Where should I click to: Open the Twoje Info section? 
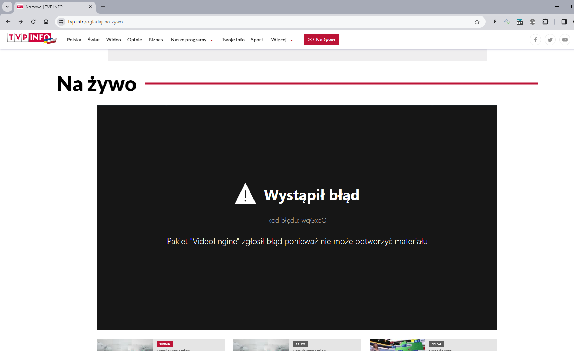click(233, 40)
